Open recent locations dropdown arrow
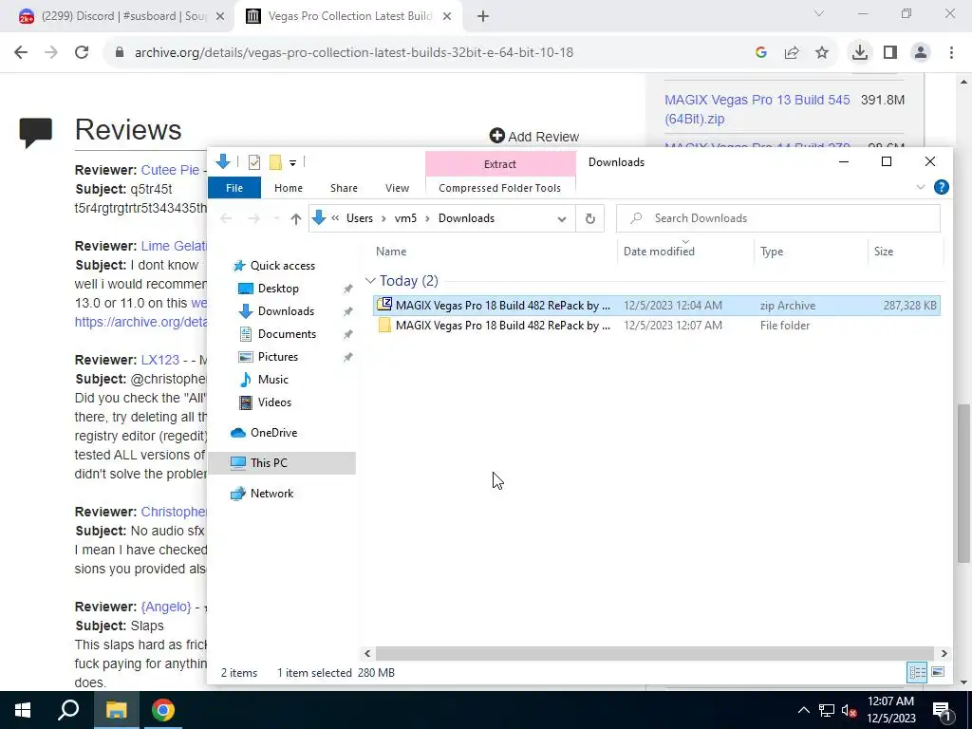972x729 pixels. [276, 218]
